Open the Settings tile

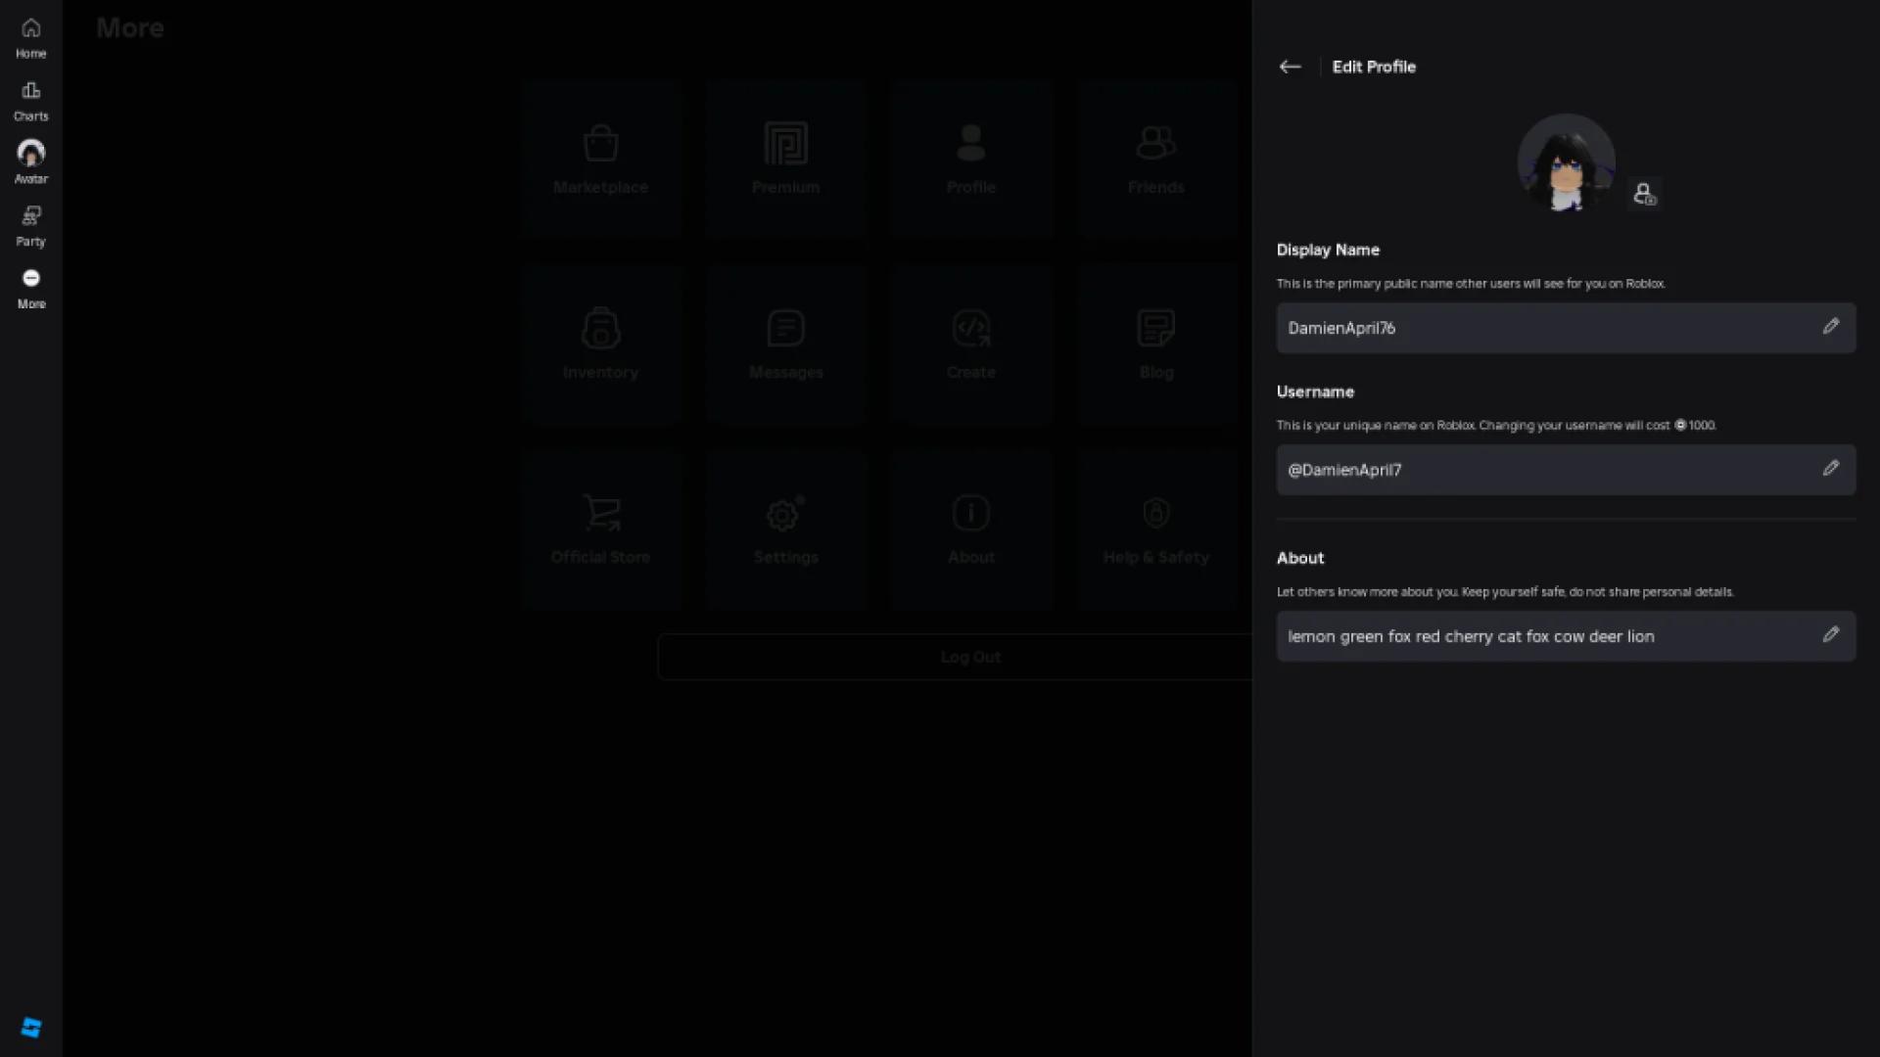[x=785, y=529]
